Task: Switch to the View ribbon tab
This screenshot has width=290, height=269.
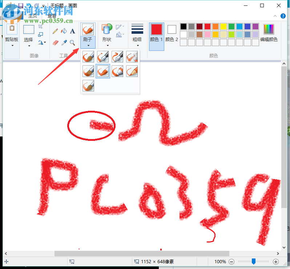Action: pos(52,16)
